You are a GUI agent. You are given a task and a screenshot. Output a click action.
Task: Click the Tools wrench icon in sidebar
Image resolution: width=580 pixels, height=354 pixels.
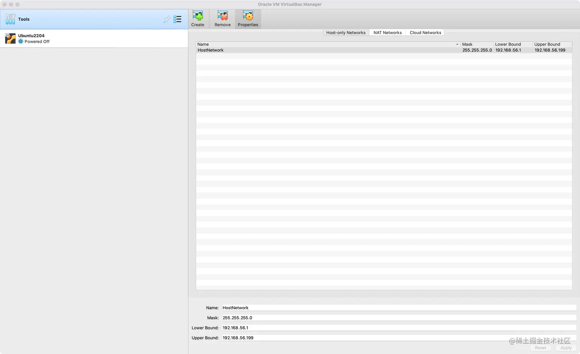10,19
